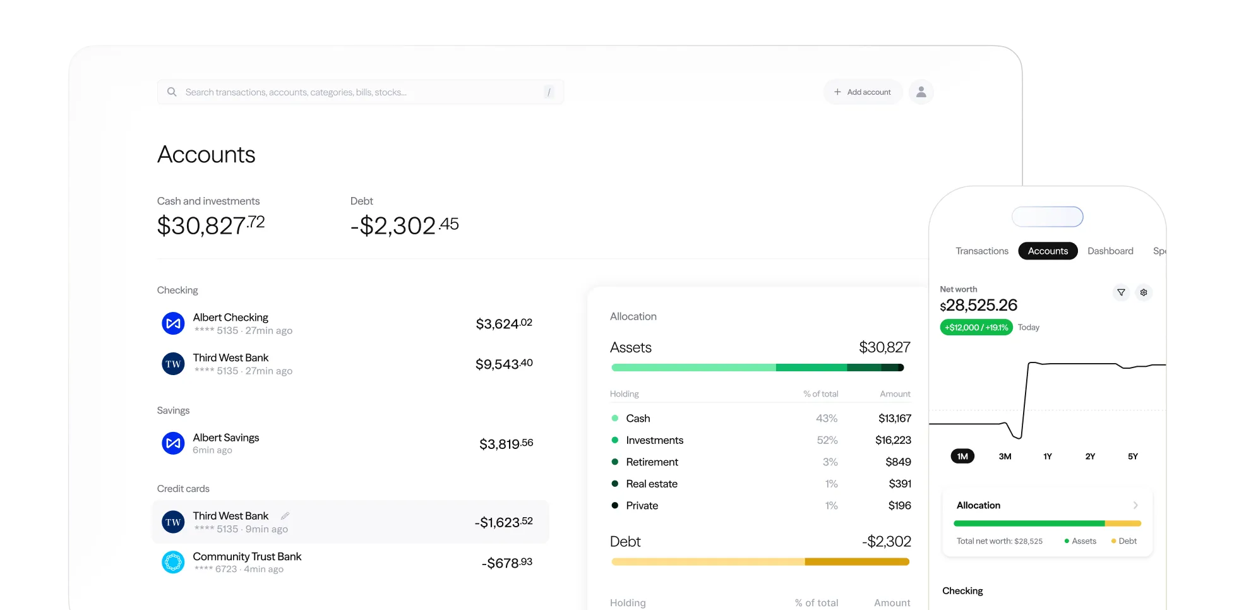
Task: Switch to the Transactions tab
Action: (x=982, y=251)
